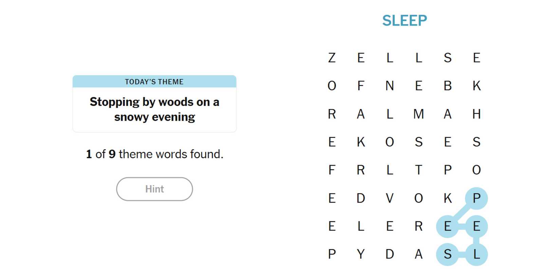
Task: Tap the K directly left of highlighted P
Action: 448,198
